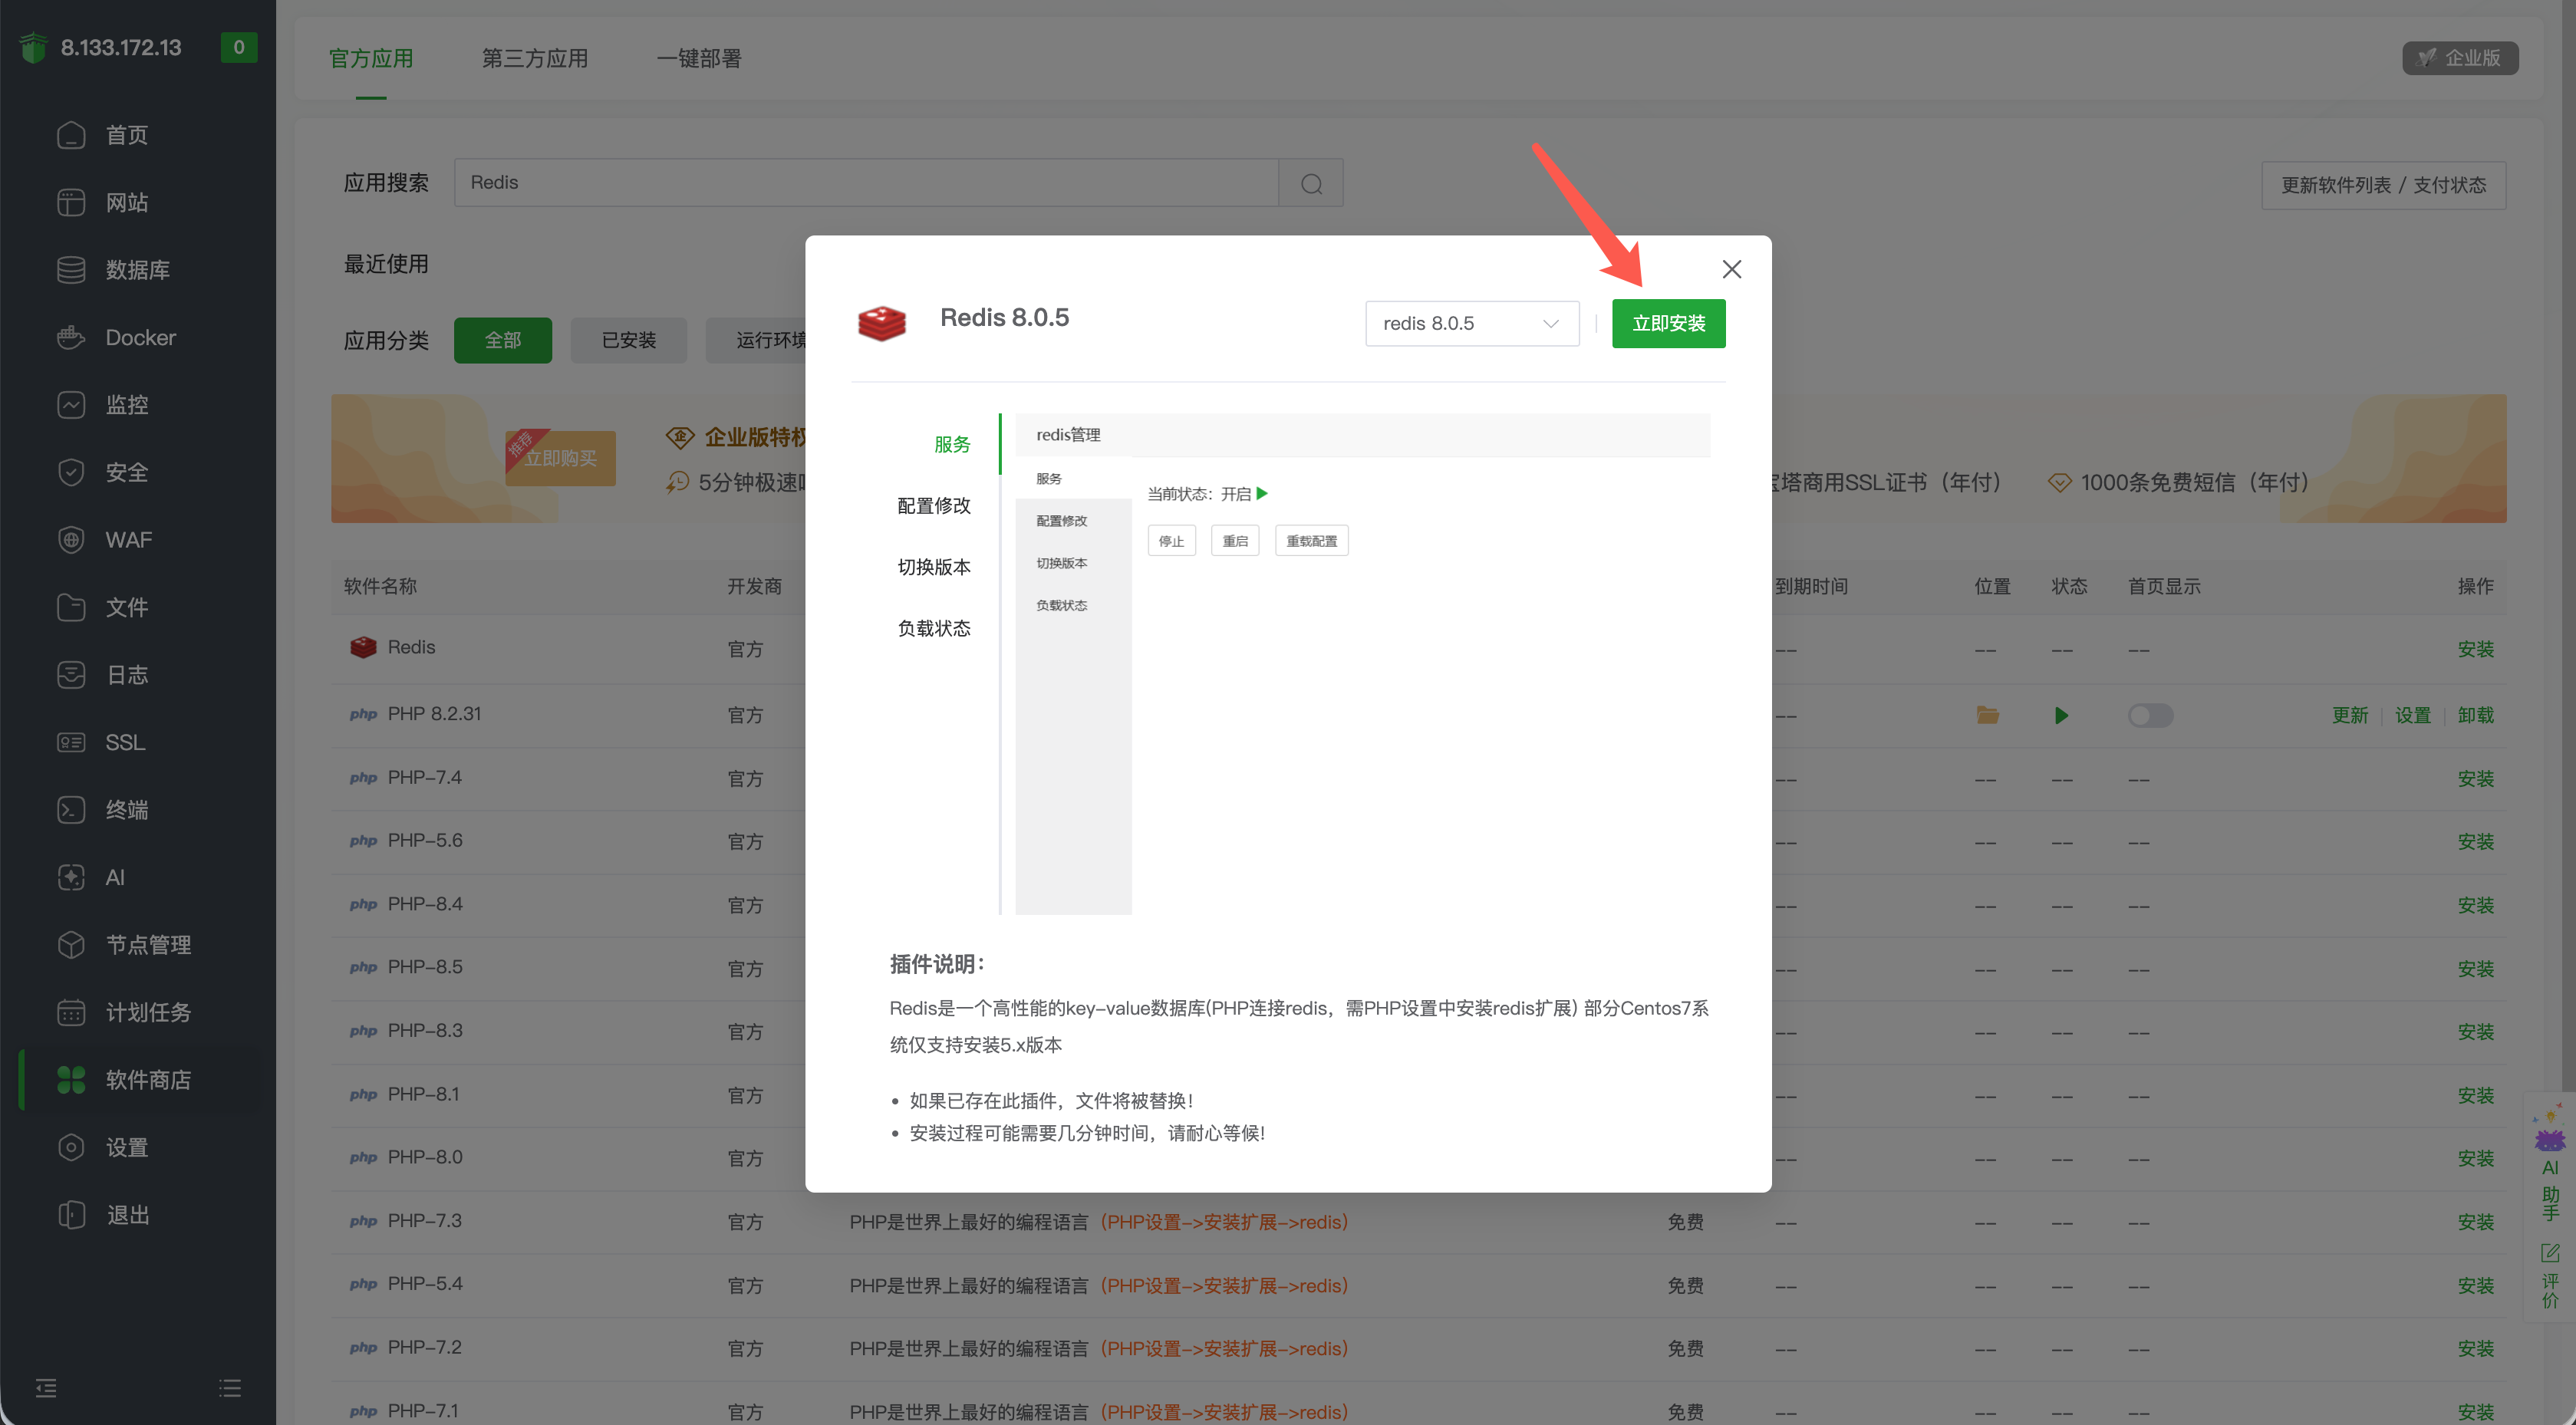Viewport: 2576px width, 1425px height.
Task: Click the Redis software name row
Action: point(411,647)
